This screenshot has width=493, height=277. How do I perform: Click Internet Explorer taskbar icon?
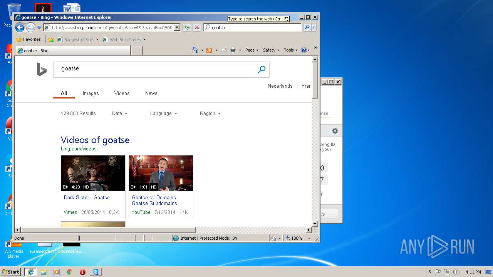pos(30,272)
